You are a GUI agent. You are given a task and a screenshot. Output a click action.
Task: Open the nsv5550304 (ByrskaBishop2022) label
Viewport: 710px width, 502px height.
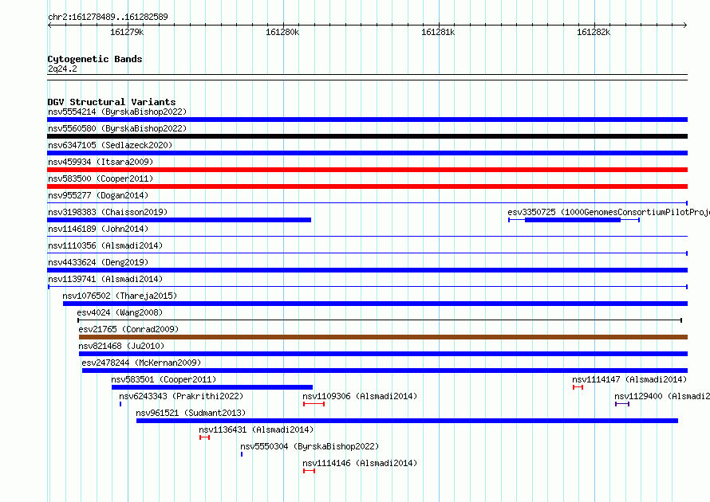310,446
